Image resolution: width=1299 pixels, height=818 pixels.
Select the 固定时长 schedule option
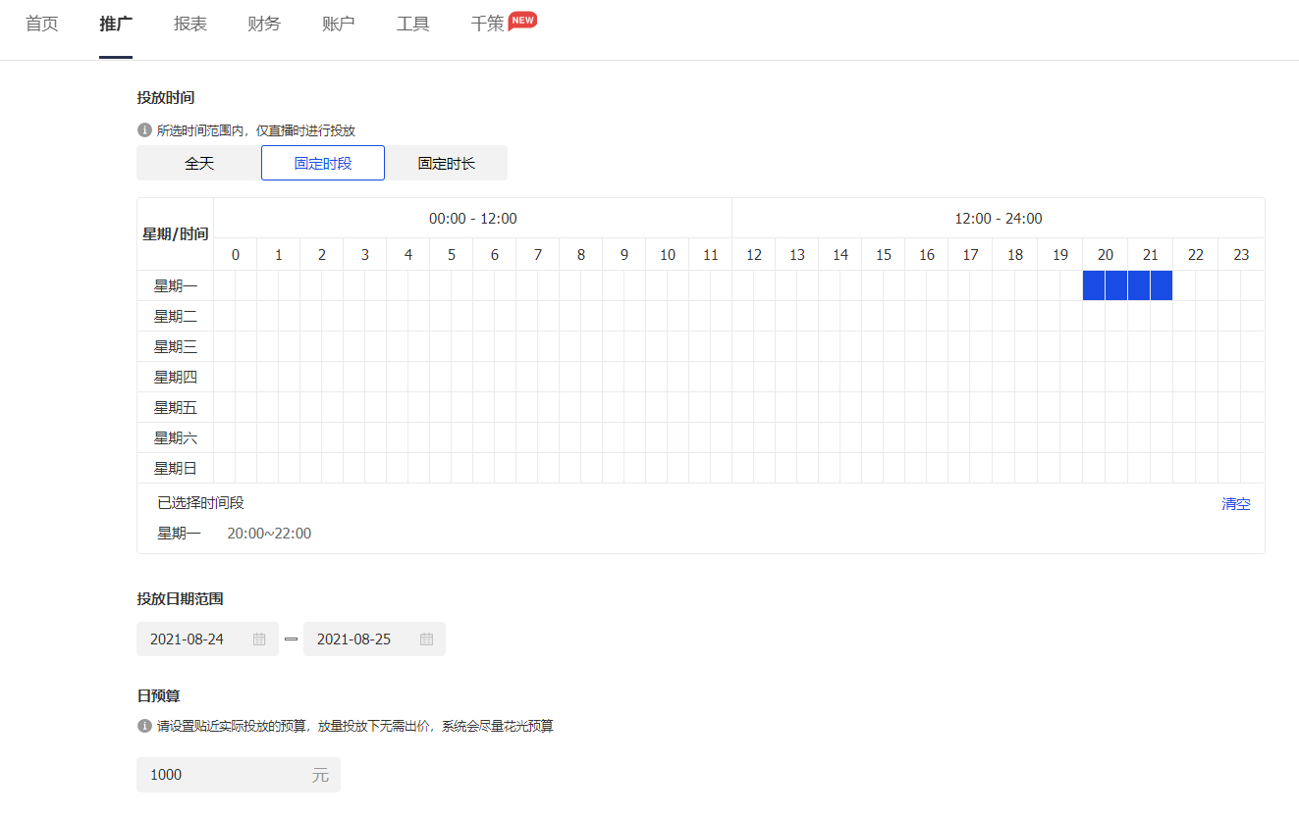point(447,163)
